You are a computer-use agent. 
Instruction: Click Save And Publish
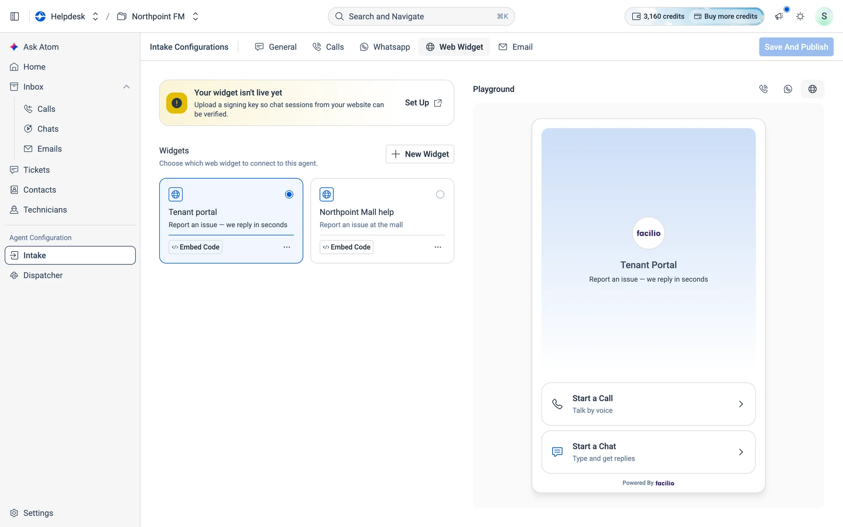(x=796, y=47)
